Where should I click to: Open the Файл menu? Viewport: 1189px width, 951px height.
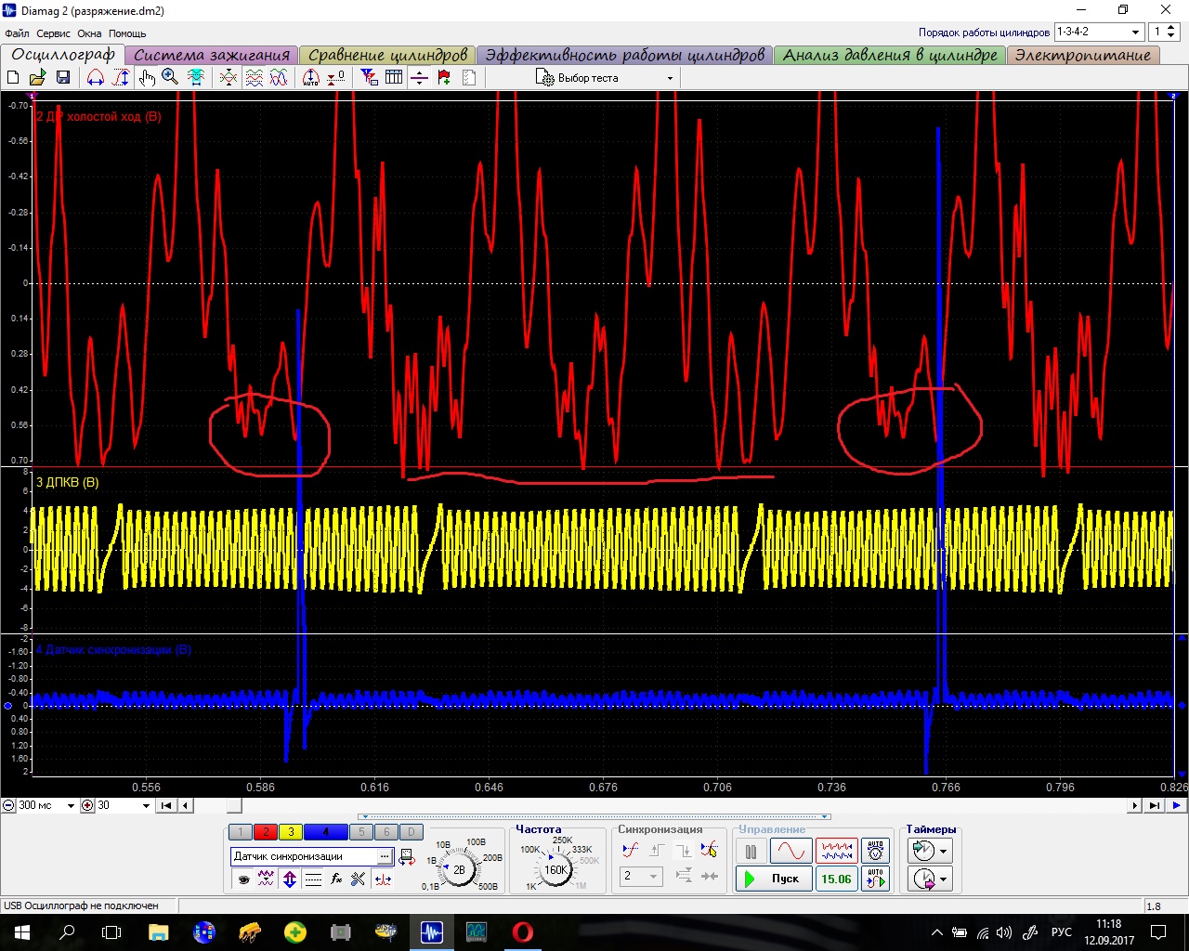click(17, 33)
